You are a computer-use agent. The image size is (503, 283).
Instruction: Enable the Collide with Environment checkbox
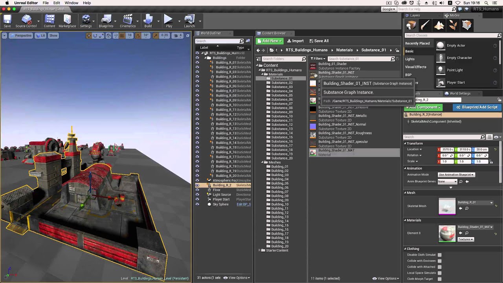pyautogui.click(x=439, y=261)
